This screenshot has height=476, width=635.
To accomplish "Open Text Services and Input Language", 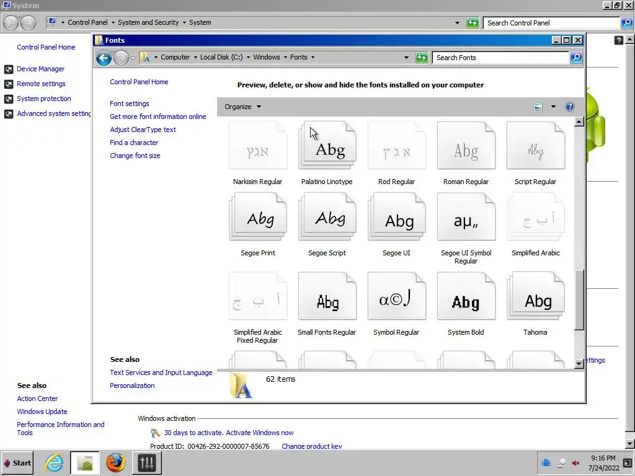I will tap(161, 372).
